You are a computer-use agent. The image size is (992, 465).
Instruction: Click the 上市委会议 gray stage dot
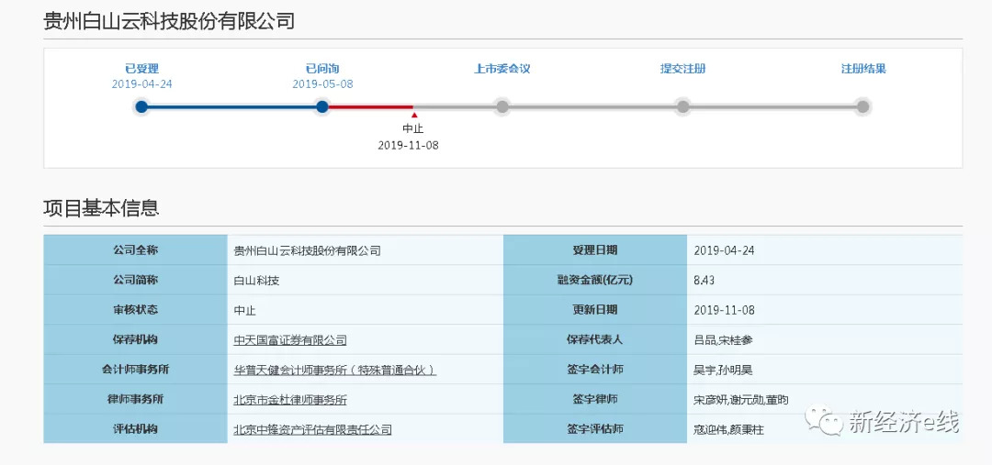coord(502,106)
